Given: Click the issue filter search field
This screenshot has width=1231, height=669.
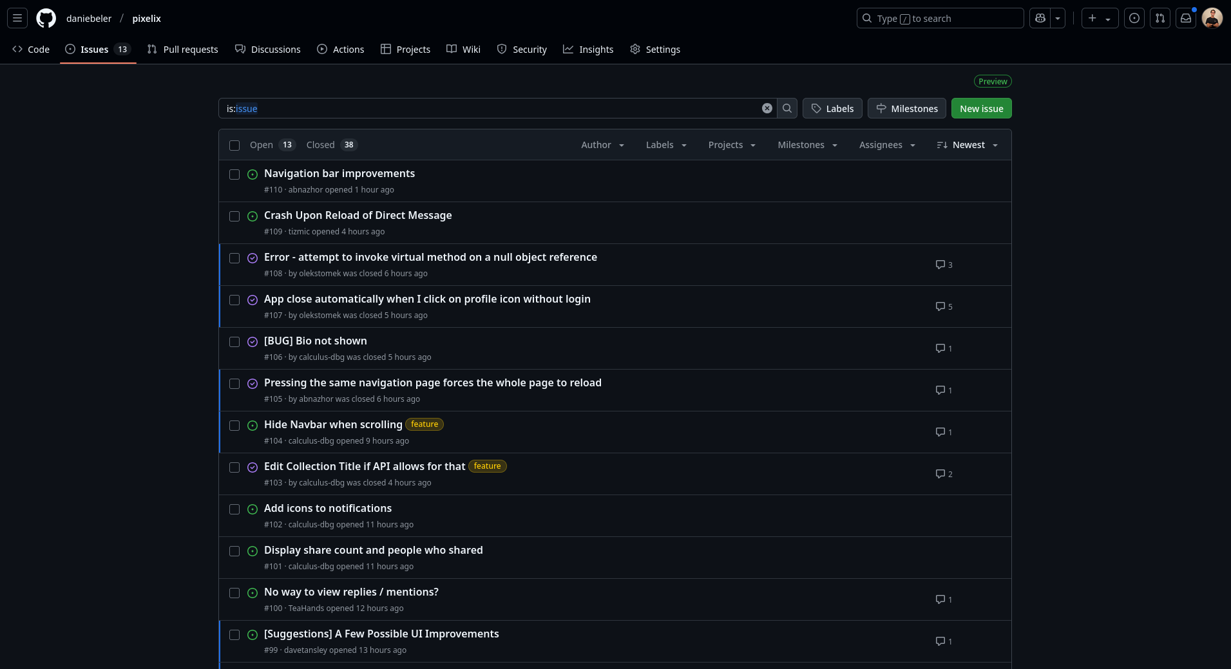Looking at the screenshot, I should (490, 108).
